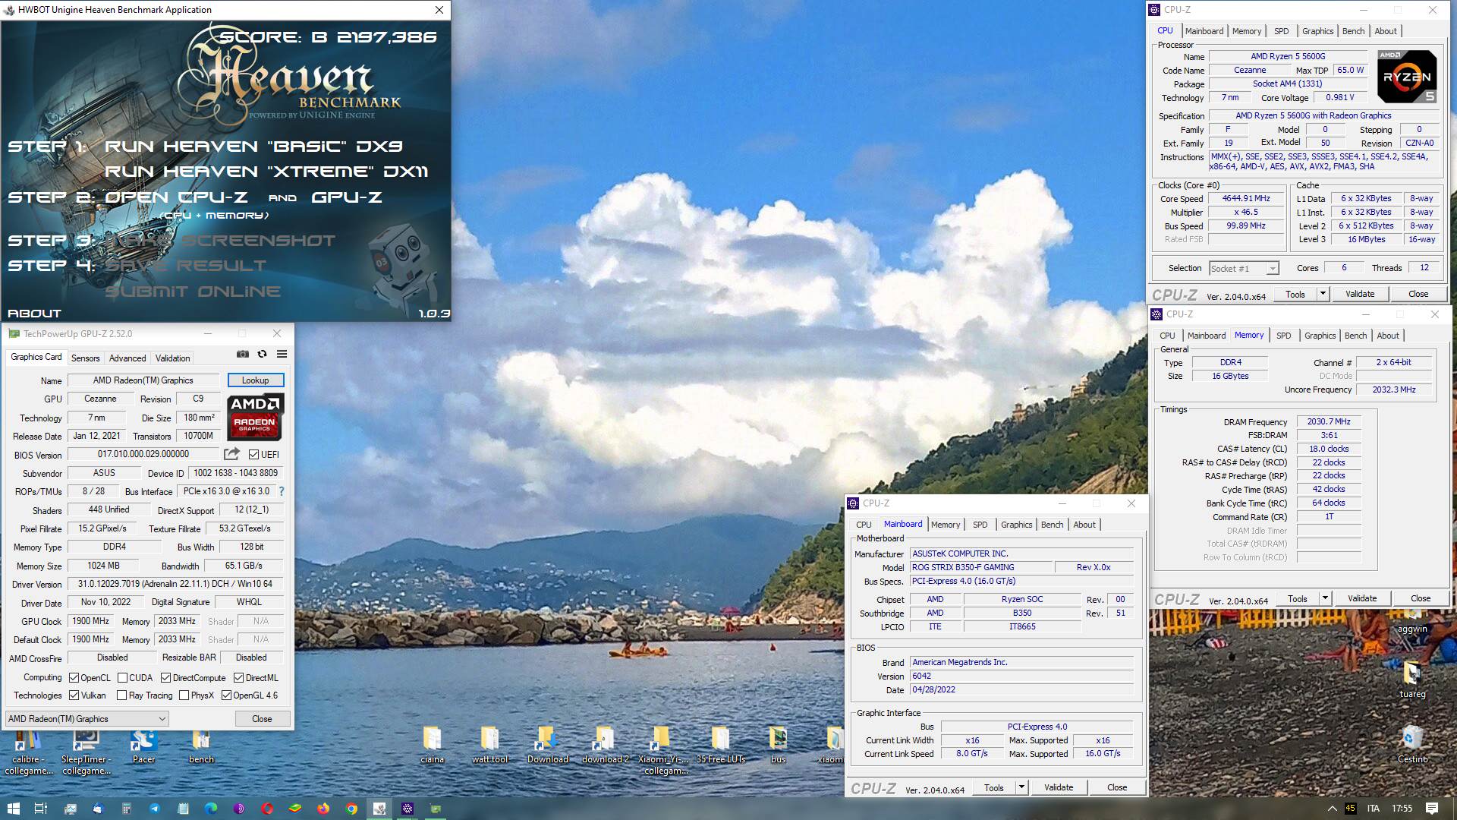Switch to the Validation tab in GPU-Z

173,358
